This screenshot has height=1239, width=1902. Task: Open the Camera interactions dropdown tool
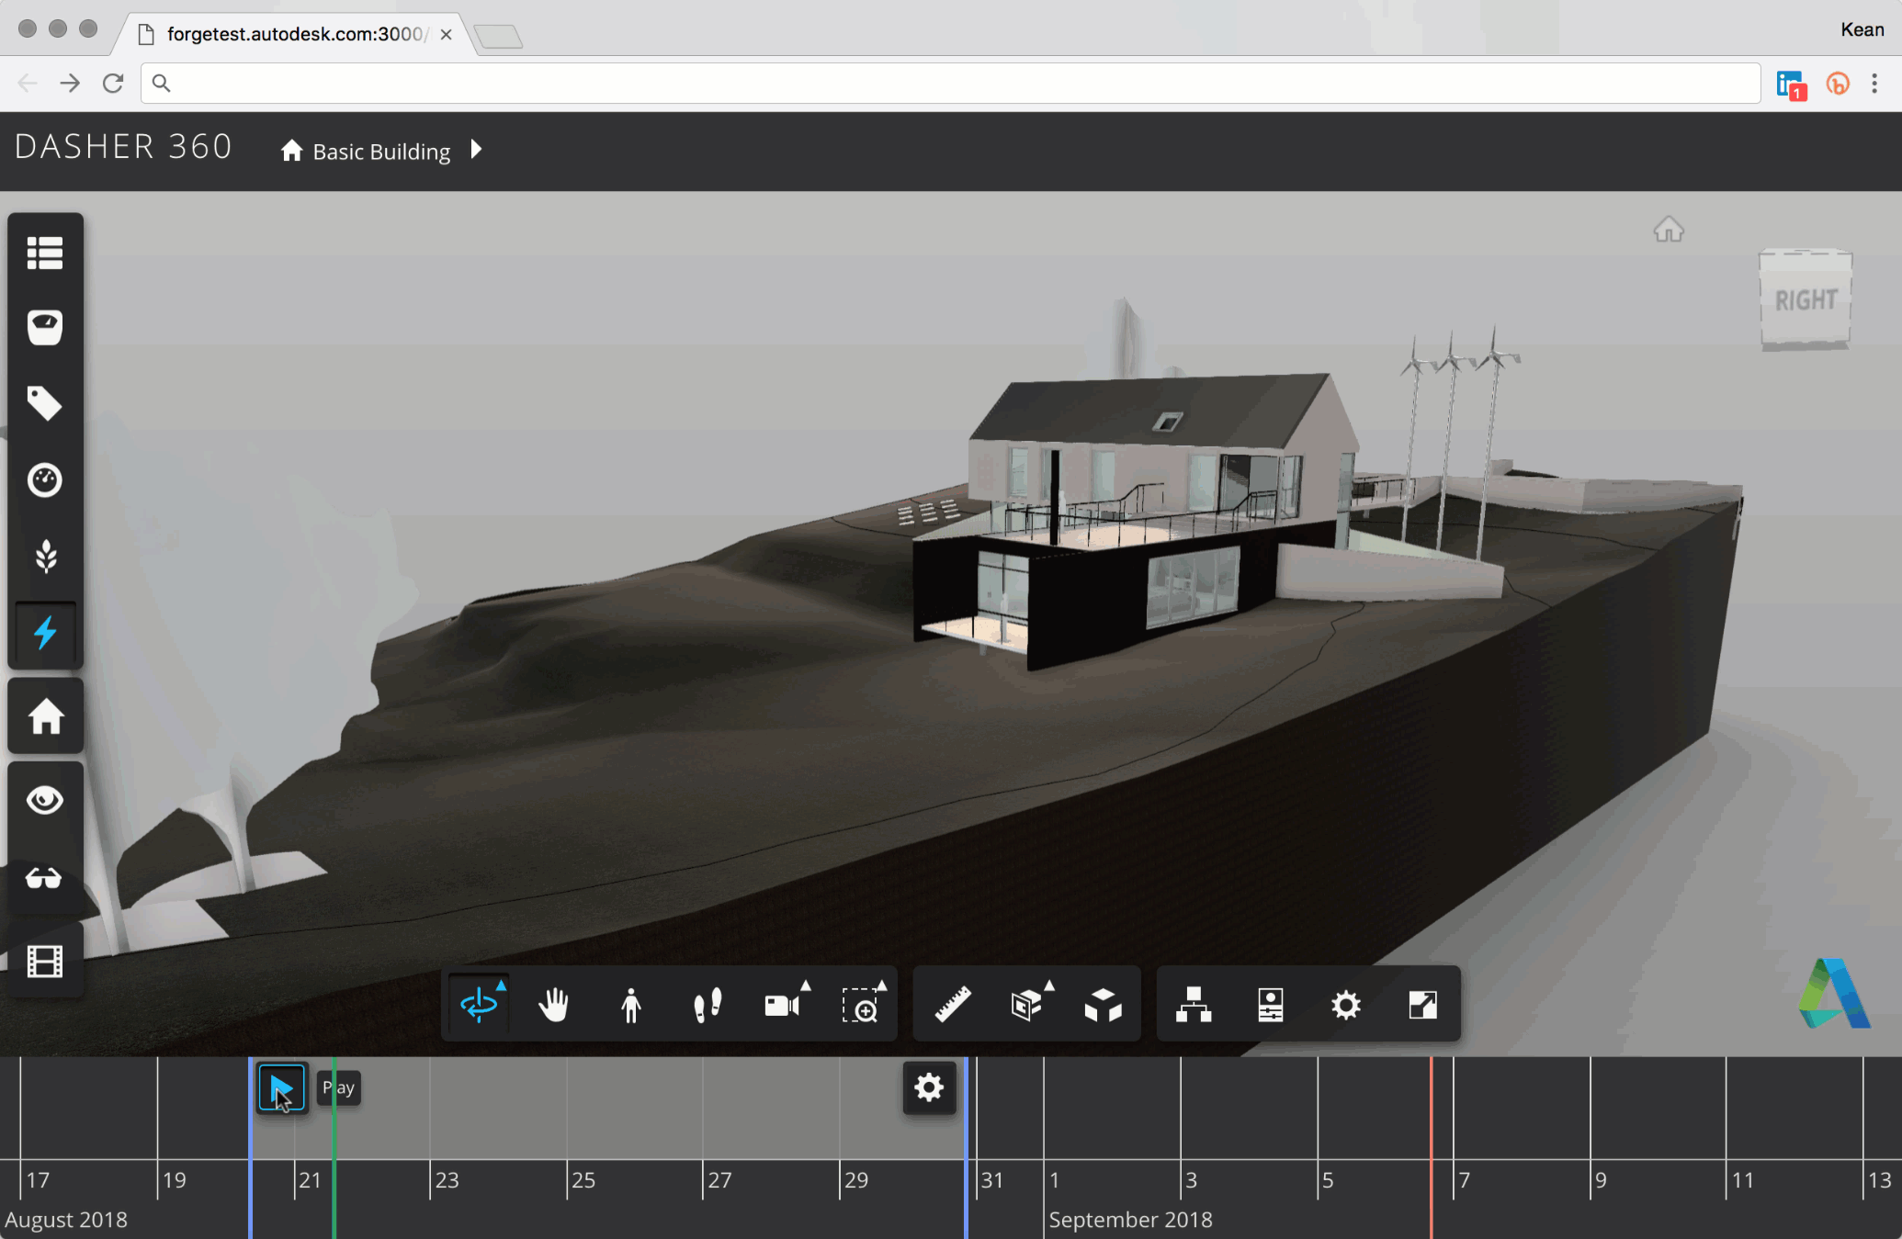pos(783,1005)
